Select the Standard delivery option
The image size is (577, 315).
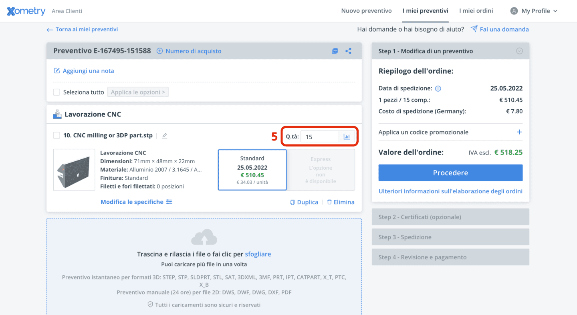click(x=252, y=170)
